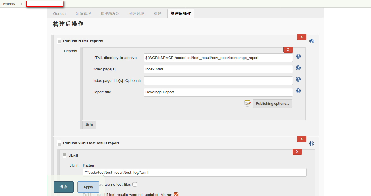
Task: Edit the JUnit Pattern field
Action: pos(195,173)
